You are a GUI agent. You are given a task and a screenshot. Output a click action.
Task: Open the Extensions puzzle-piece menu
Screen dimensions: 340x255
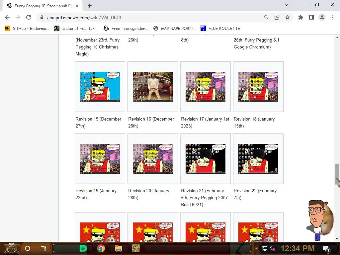pos(300,17)
